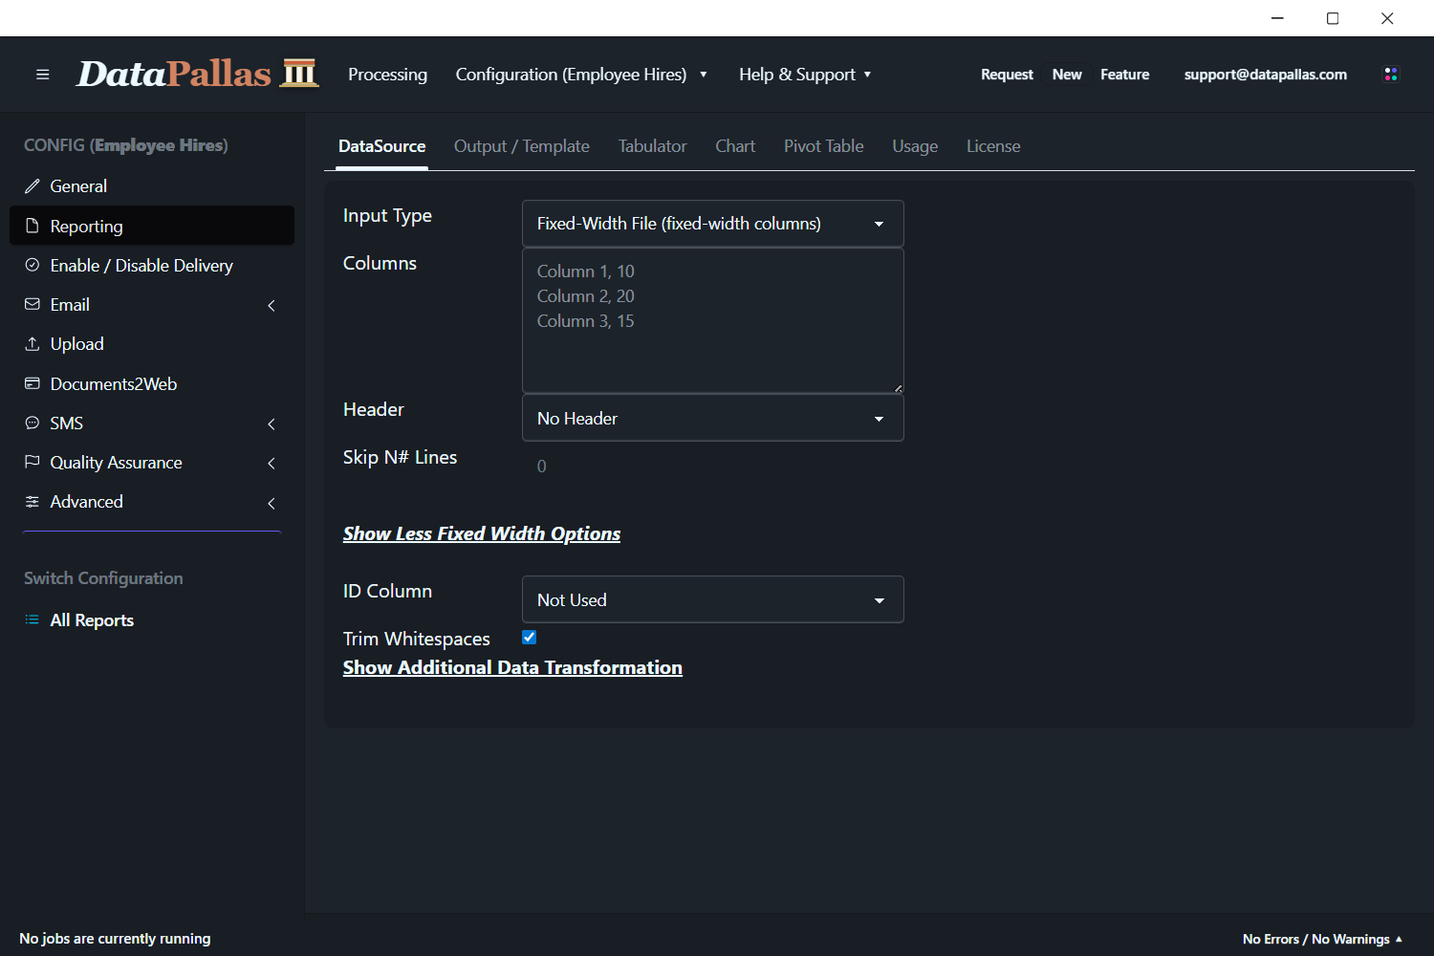The height and width of the screenshot is (956, 1434).
Task: Open the Processing menu item
Action: point(388,75)
